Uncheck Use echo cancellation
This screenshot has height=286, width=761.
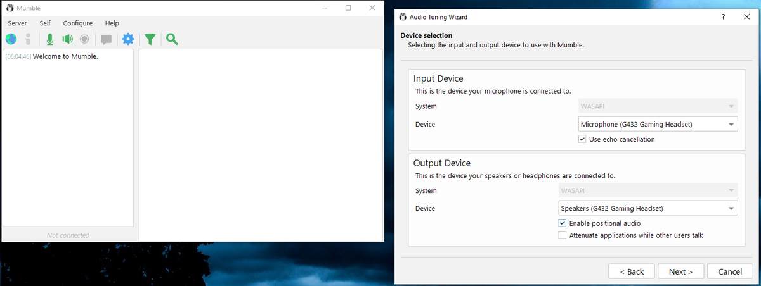(582, 139)
